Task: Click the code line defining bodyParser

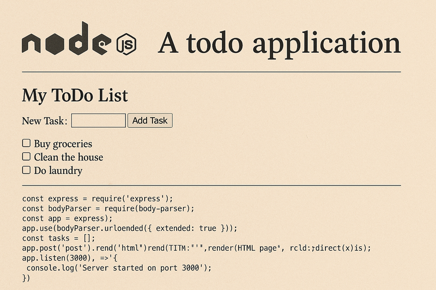Action: pyautogui.click(x=108, y=209)
